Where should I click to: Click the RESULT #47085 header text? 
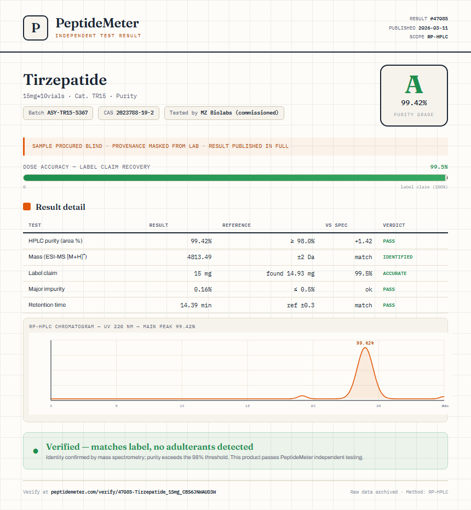click(x=428, y=19)
